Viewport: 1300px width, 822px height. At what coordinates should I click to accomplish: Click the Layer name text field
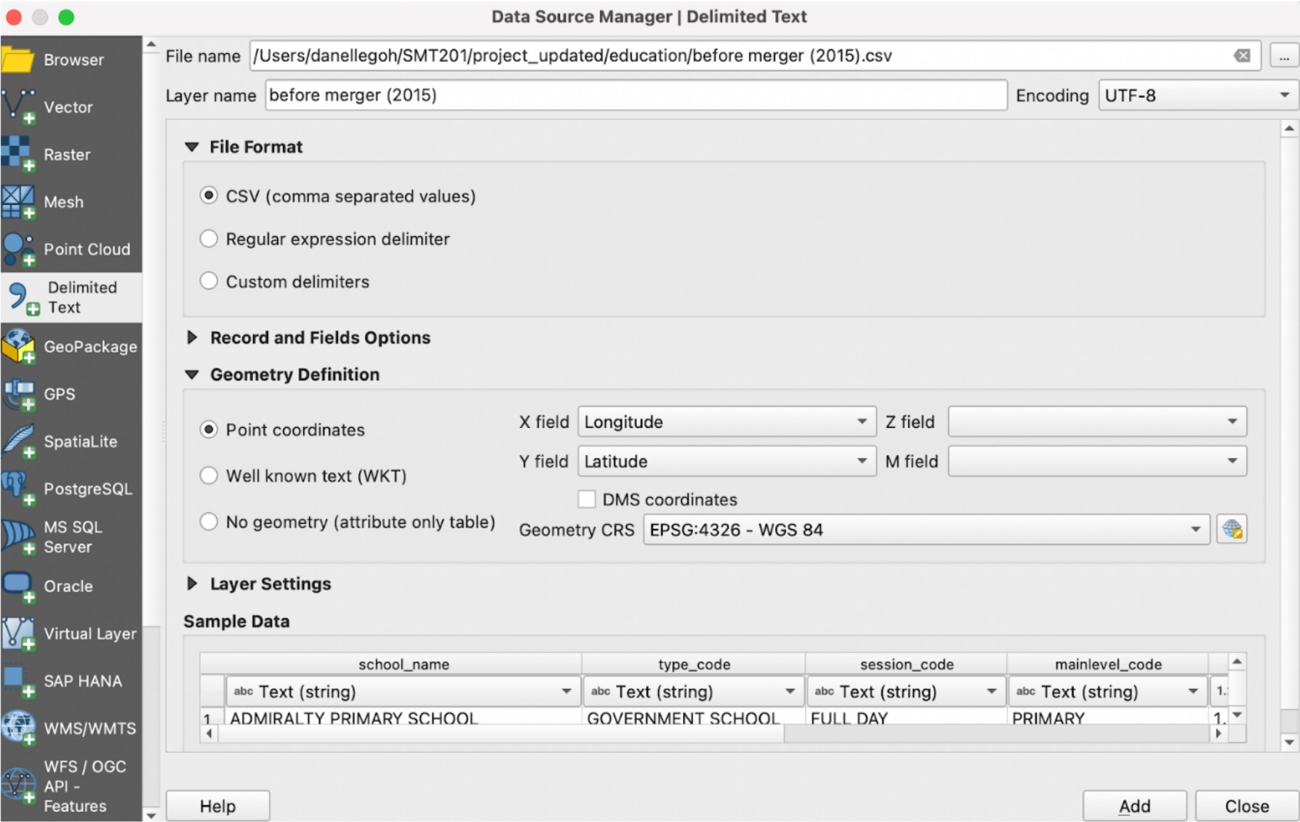635,96
